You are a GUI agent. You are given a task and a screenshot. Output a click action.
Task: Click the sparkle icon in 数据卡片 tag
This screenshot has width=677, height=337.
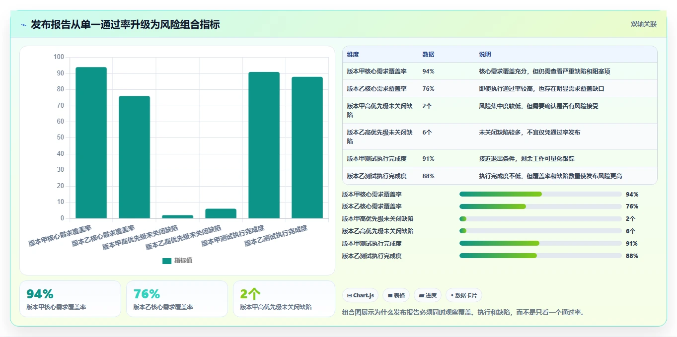click(452, 295)
